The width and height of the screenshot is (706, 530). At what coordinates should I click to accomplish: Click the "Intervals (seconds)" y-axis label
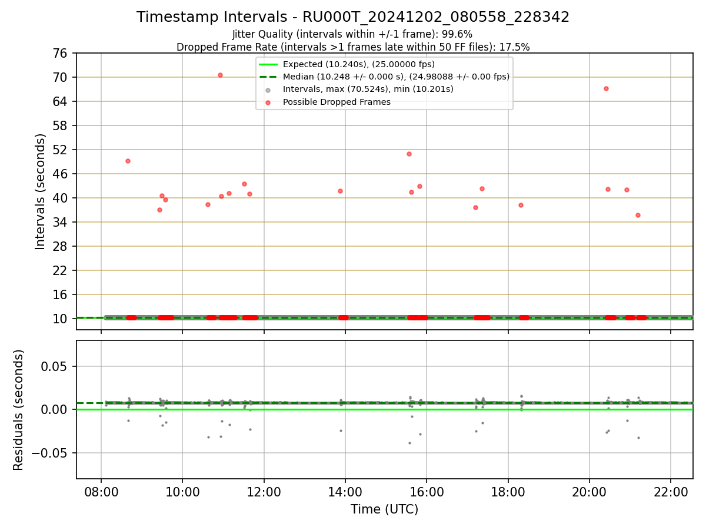pyautogui.click(x=40, y=191)
